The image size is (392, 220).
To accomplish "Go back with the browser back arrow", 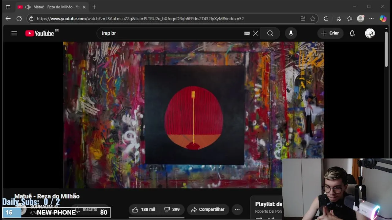I will pos(8,19).
